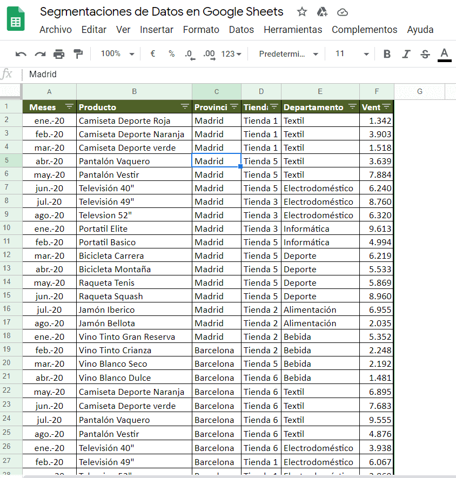Image resolution: width=456 pixels, height=478 pixels.
Task: Toggle italic formatting
Action: (x=406, y=54)
